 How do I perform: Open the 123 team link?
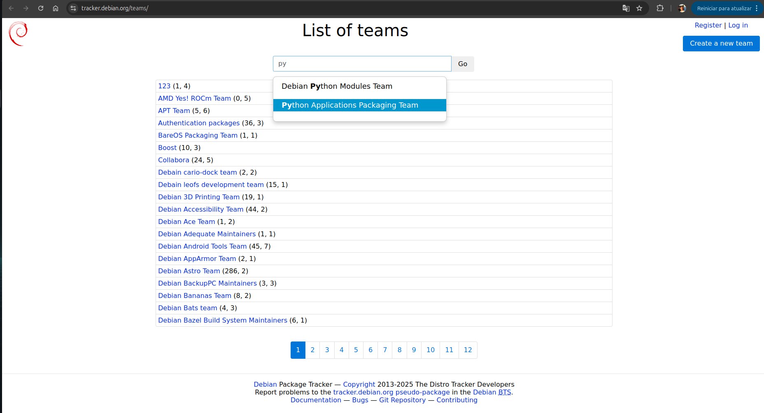tap(164, 86)
